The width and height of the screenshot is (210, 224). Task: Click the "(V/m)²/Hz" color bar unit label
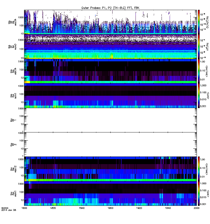tap(207, 22)
